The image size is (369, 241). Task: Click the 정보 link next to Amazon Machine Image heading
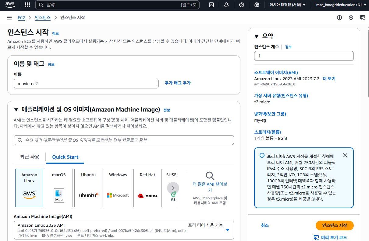click(x=167, y=110)
